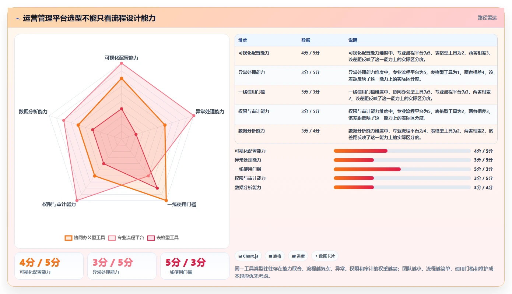Click the 协同办公型工具 legend label
The height and width of the screenshot is (294, 512).
[90, 238]
